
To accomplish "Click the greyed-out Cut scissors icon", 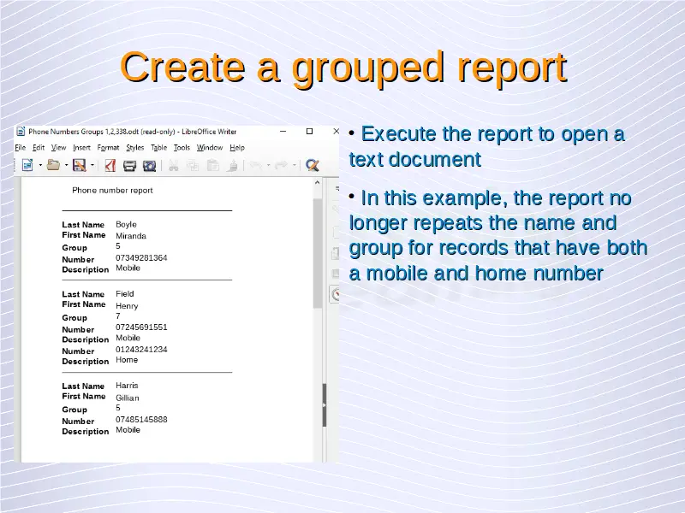I will (174, 165).
